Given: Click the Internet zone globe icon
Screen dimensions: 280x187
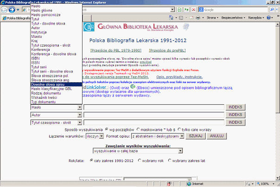Looking at the screenshot, I should click(x=189, y=184).
